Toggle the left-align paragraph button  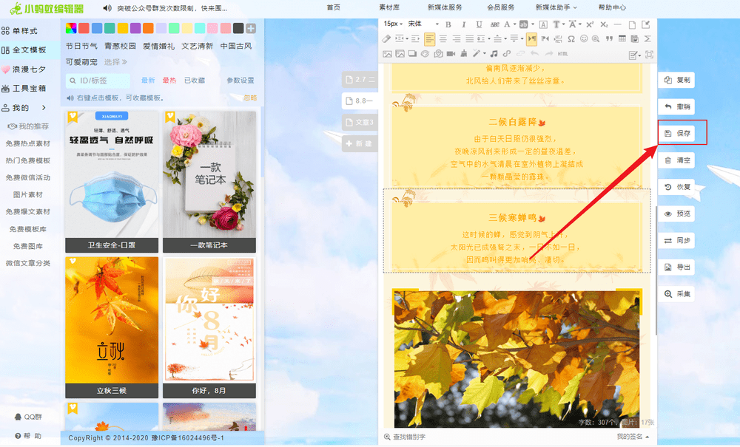[x=429, y=39]
